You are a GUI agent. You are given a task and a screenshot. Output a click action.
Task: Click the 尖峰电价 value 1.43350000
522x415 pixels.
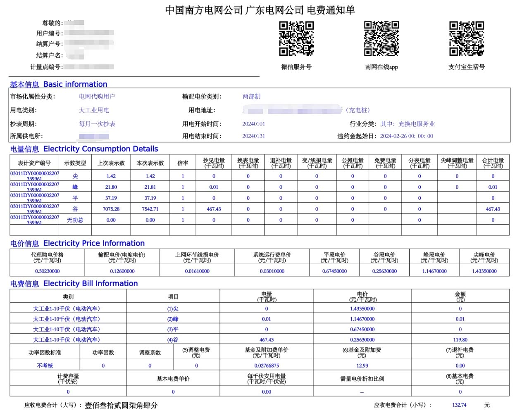pos(484,271)
